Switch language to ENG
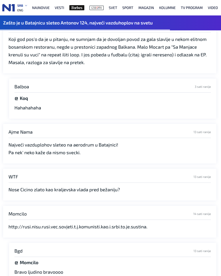Viewport: 221px width, 276px height. [20, 10]
